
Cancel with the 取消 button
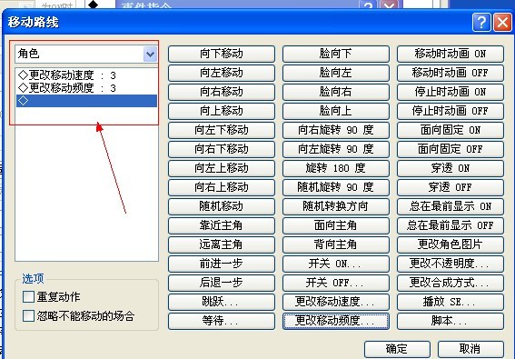click(x=470, y=349)
